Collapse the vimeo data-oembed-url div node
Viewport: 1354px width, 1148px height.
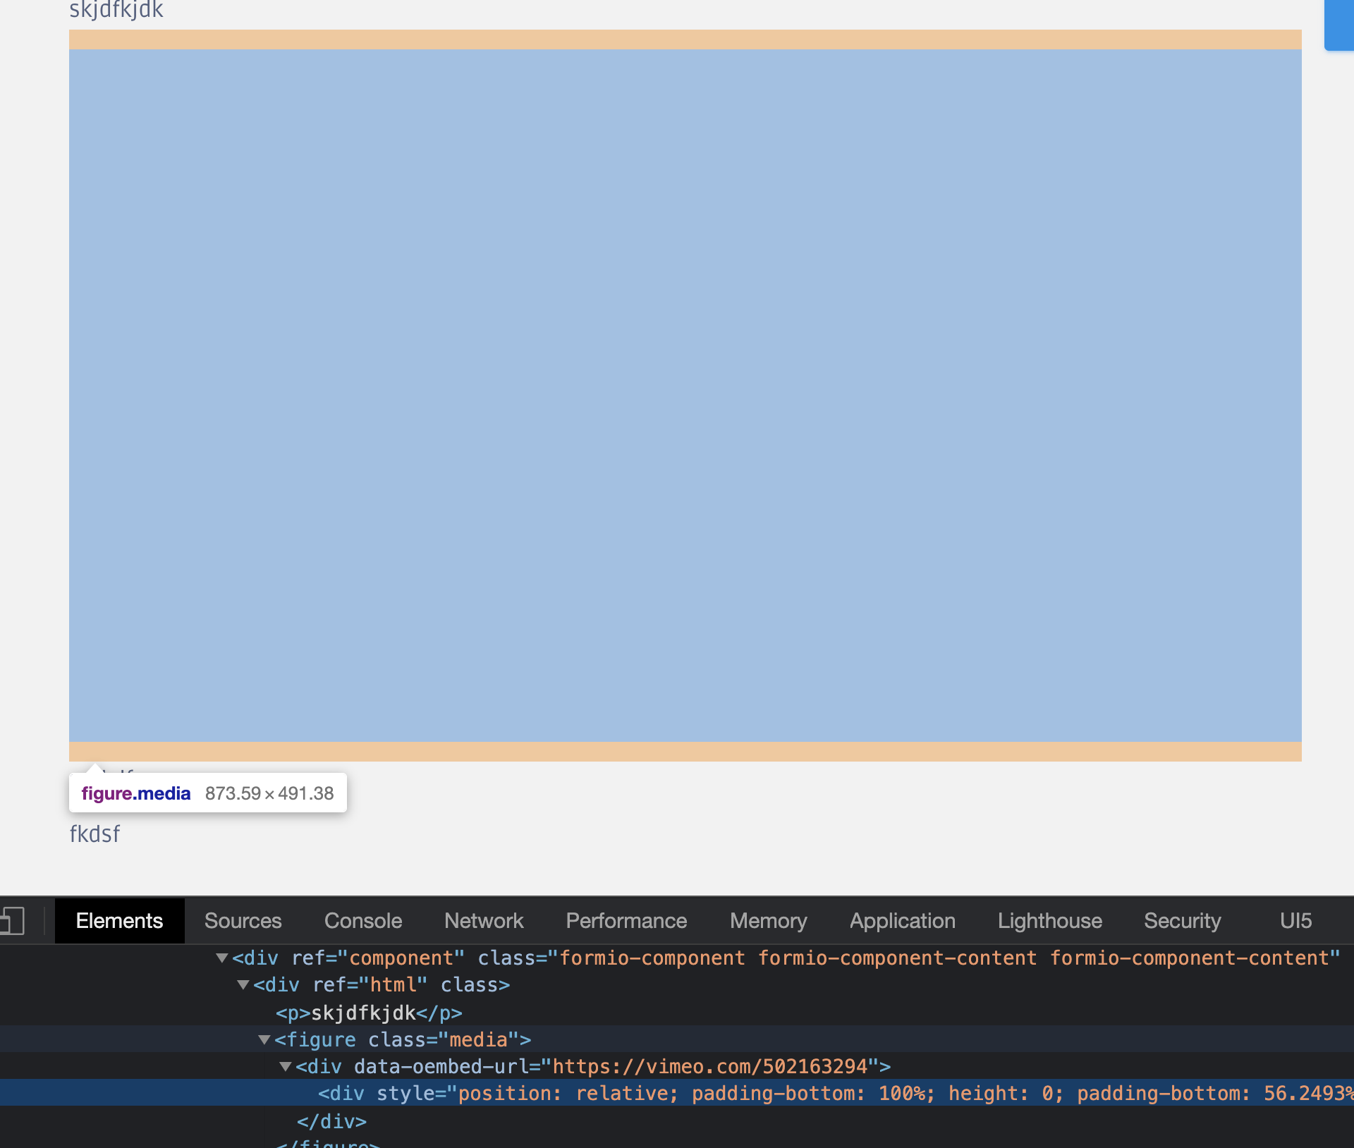coord(286,1066)
